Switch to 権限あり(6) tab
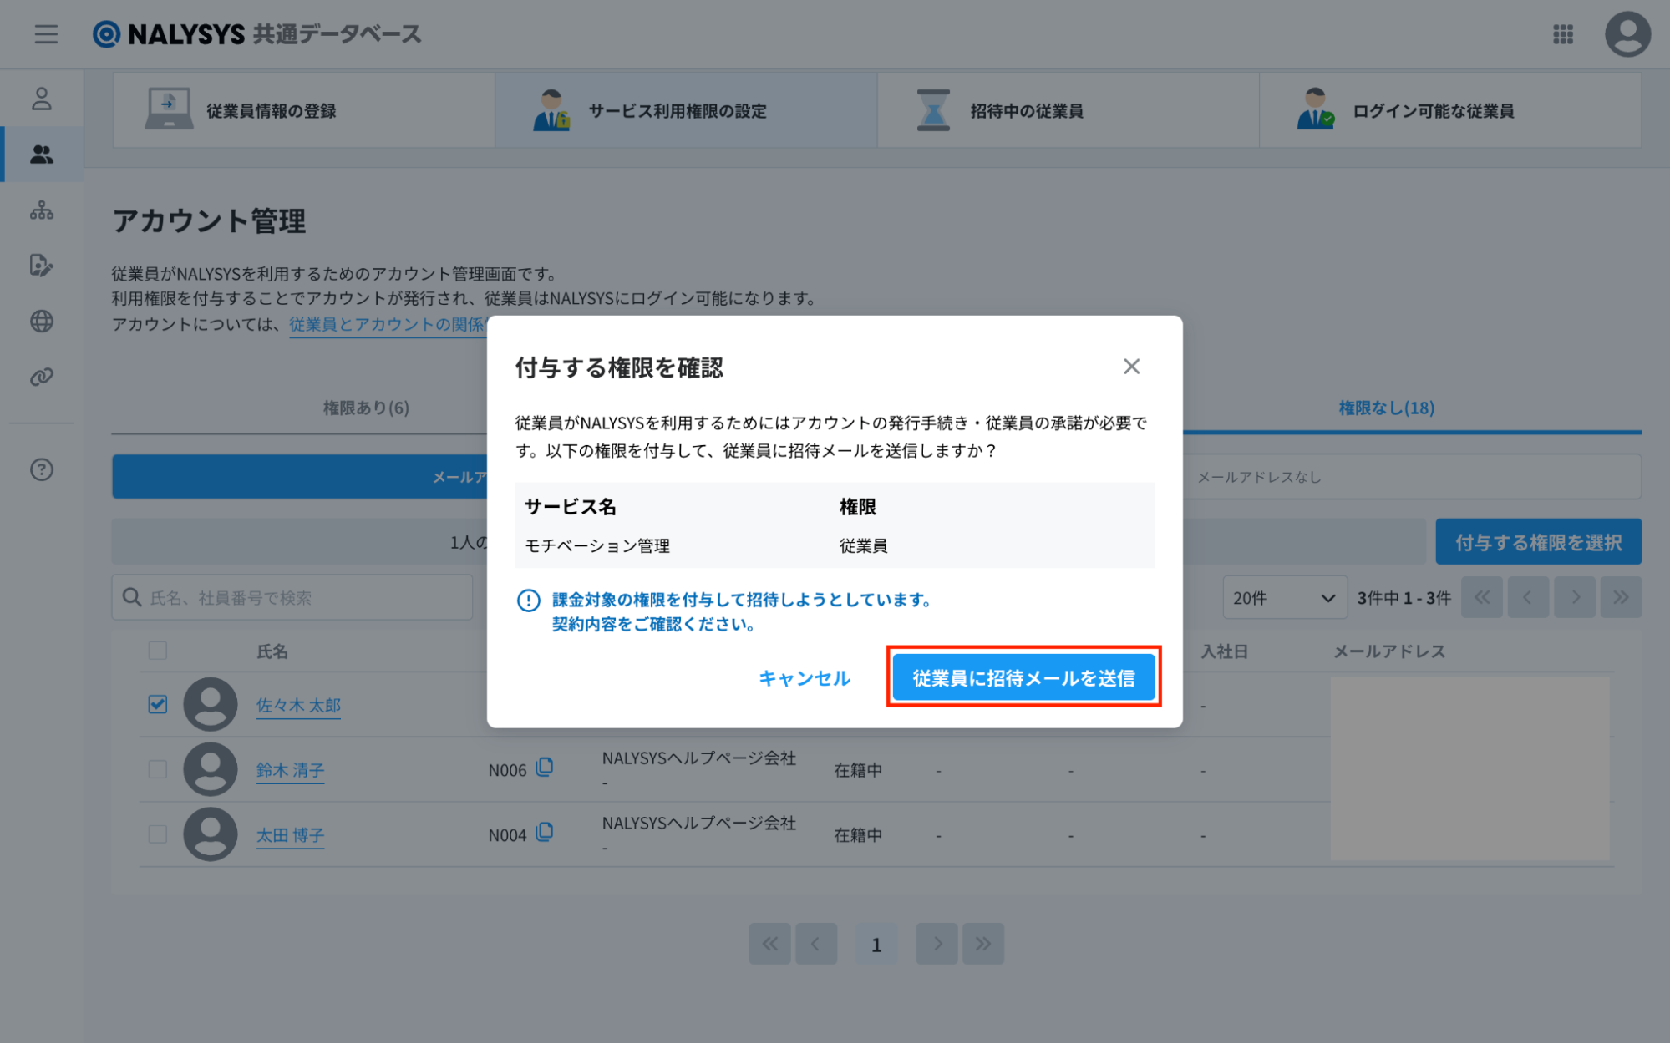Viewport: 1670px width, 1044px height. [x=366, y=408]
